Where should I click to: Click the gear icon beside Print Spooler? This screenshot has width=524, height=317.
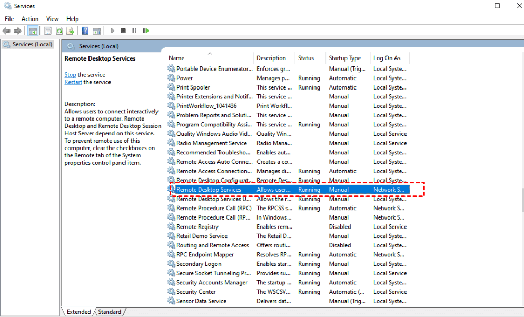pos(172,87)
